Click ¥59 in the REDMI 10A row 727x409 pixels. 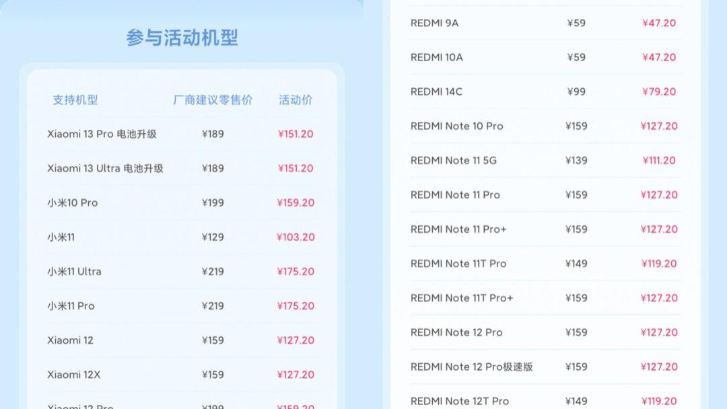[x=576, y=57]
